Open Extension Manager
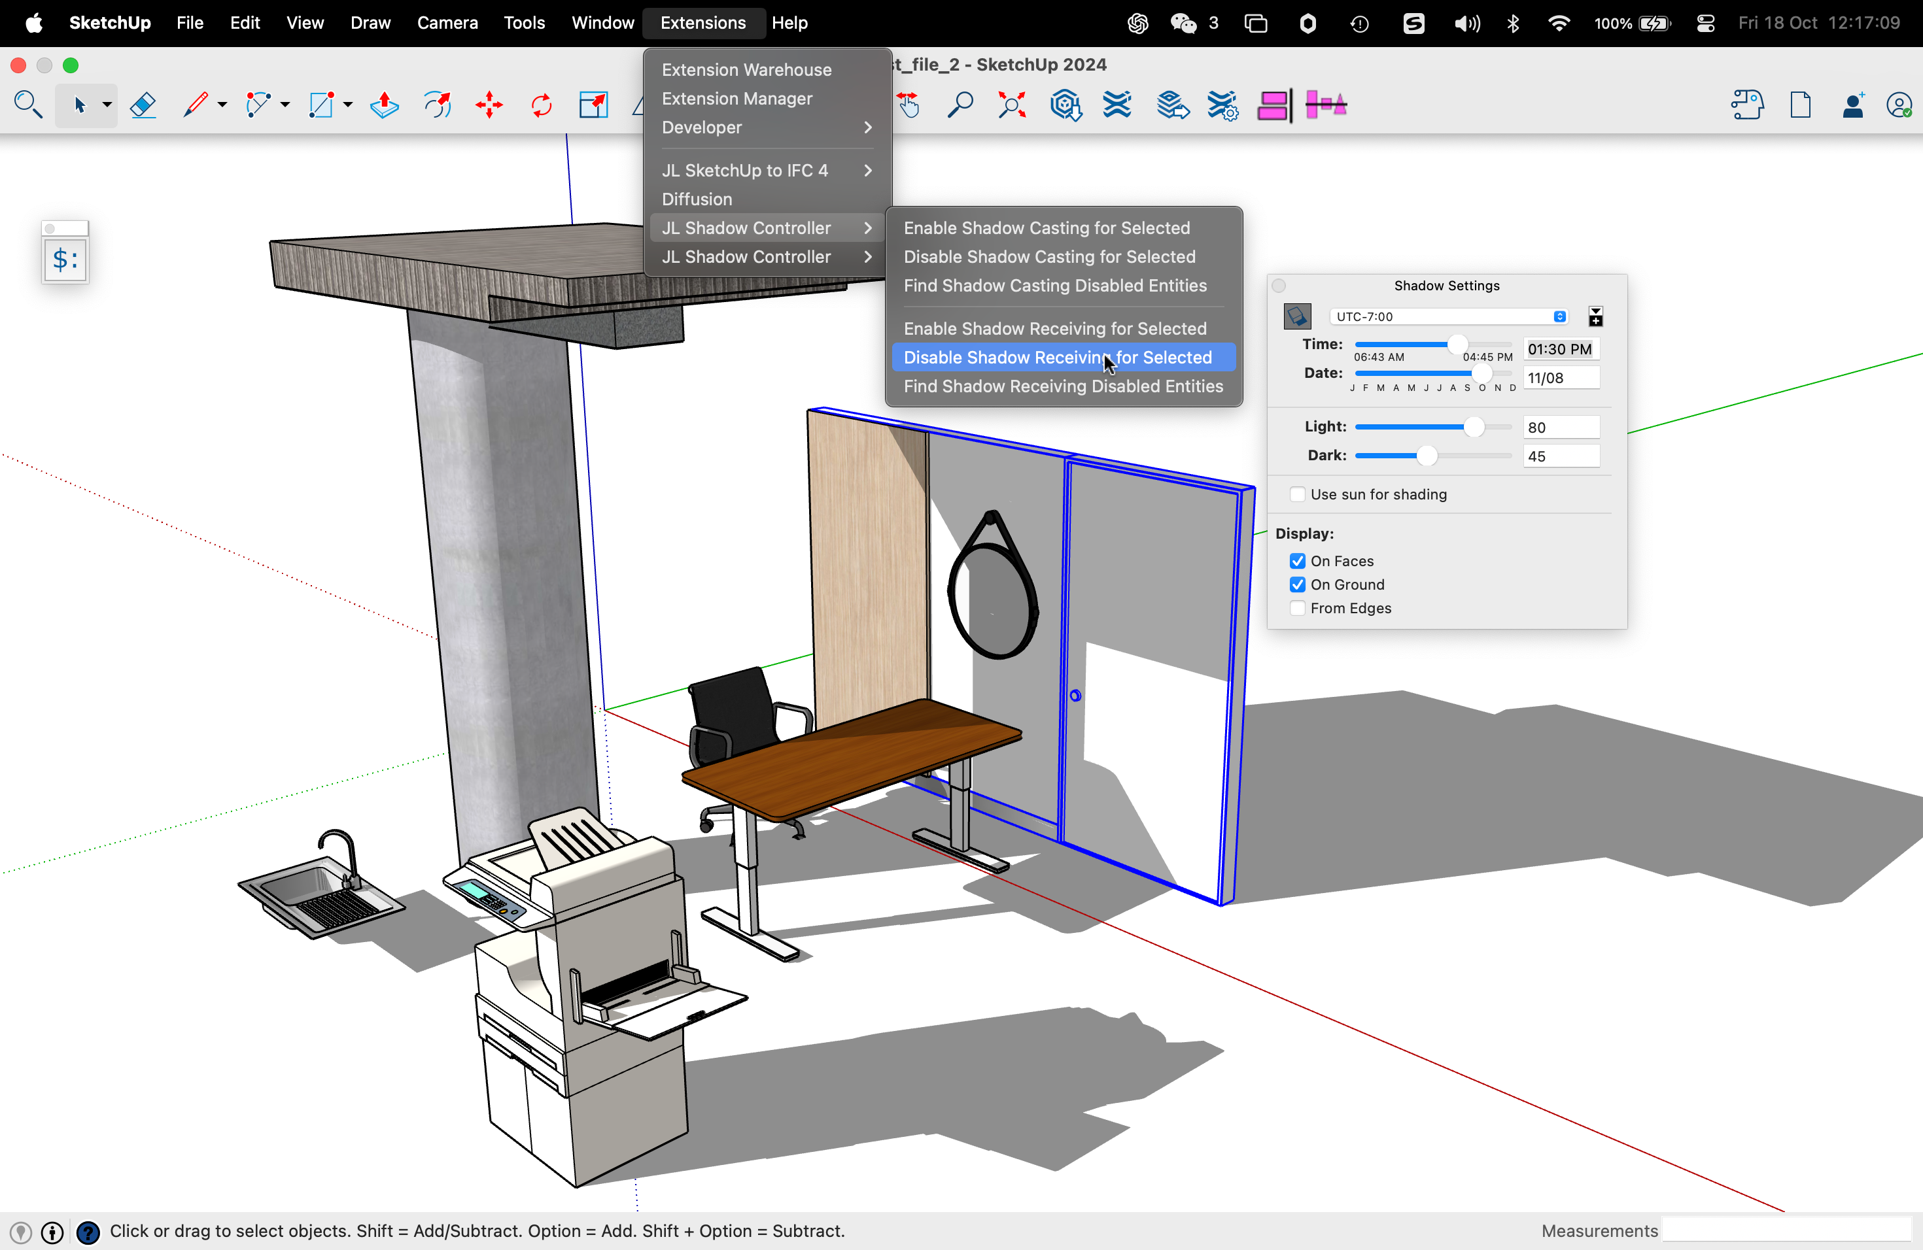The width and height of the screenshot is (1923, 1250). tap(736, 99)
